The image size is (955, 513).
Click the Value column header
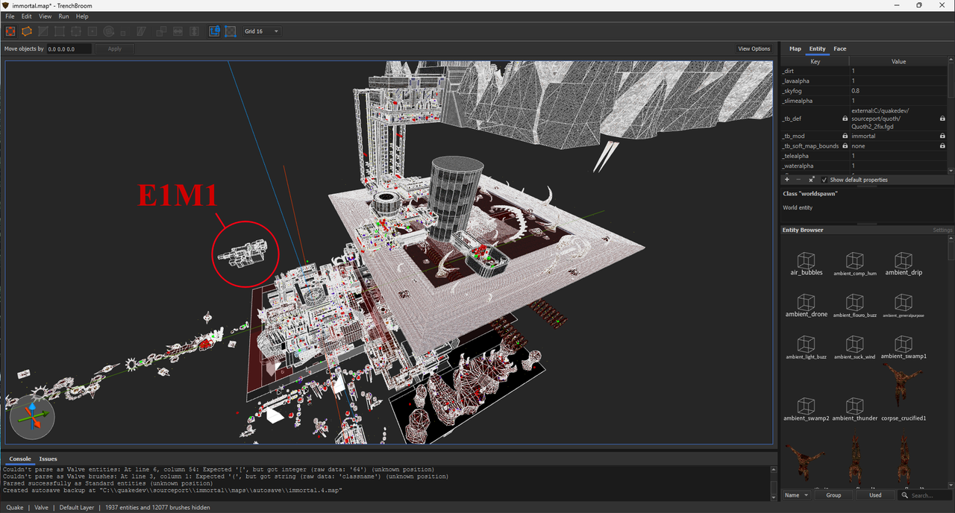898,61
